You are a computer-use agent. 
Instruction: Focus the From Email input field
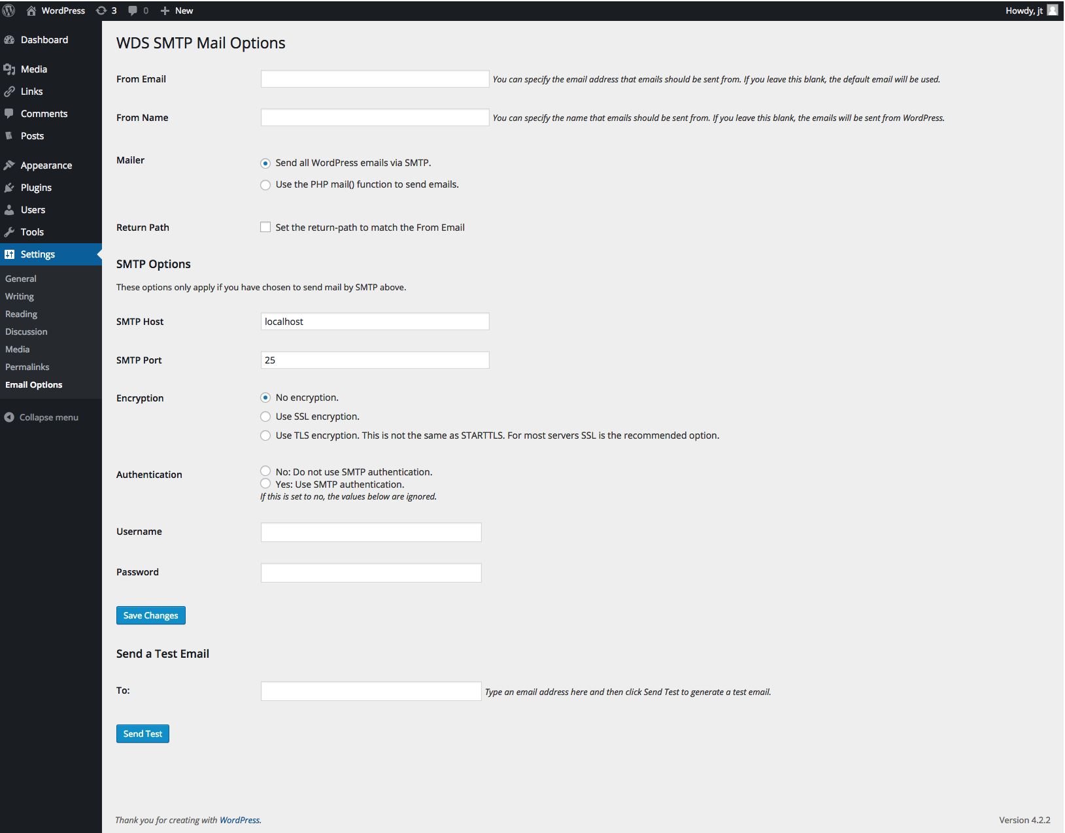coord(375,78)
